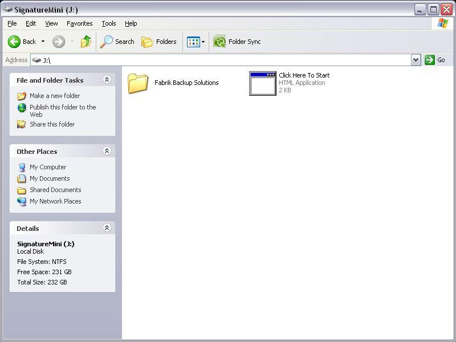Maximize the SignatureMini window
Viewport: 456px width, 342px height.
coord(433,10)
